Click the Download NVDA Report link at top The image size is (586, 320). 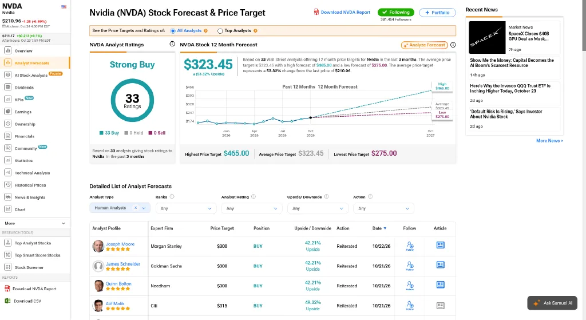[x=342, y=13]
